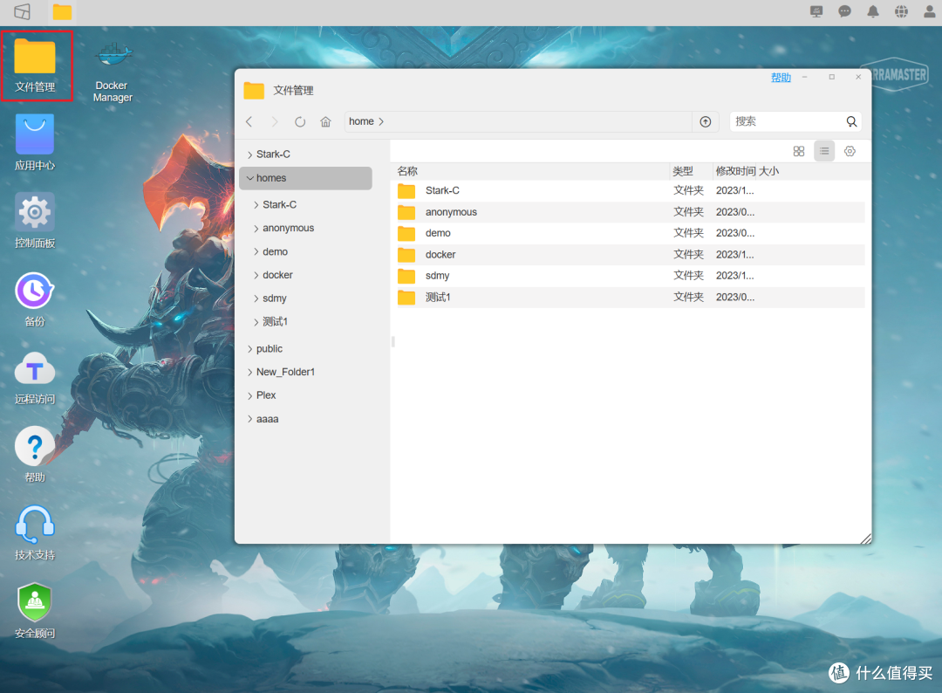Select New_Folder1 in the sidebar tree

285,372
